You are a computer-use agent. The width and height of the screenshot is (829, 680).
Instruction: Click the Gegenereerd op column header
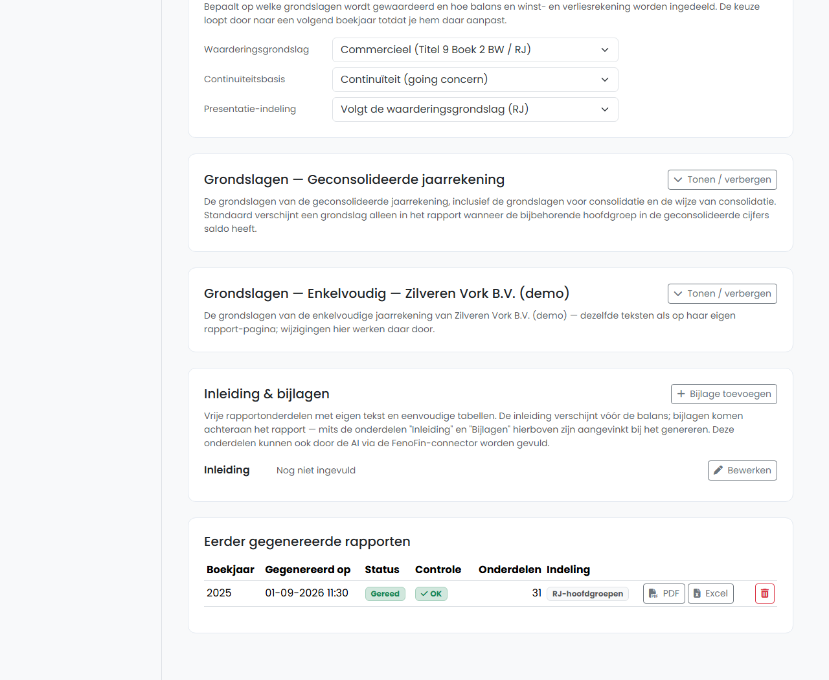308,570
